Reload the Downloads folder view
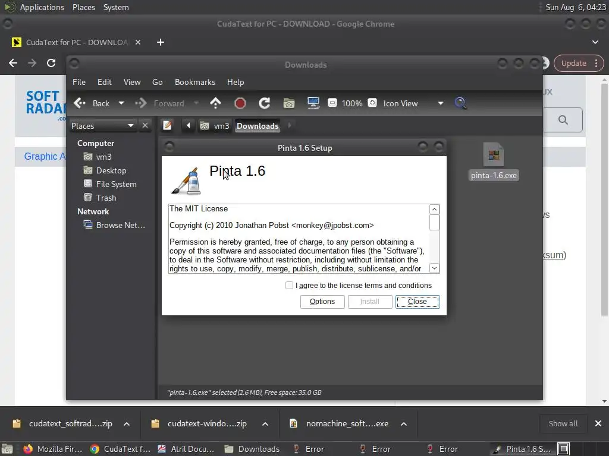Viewport: 609px width, 456px height. 265,103
